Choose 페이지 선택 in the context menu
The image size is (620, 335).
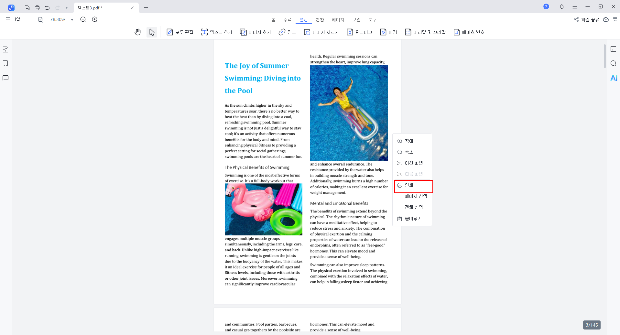[x=412, y=196]
